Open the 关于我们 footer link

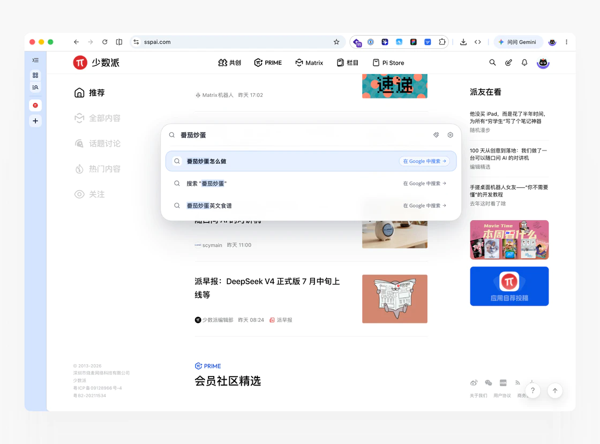tap(478, 396)
